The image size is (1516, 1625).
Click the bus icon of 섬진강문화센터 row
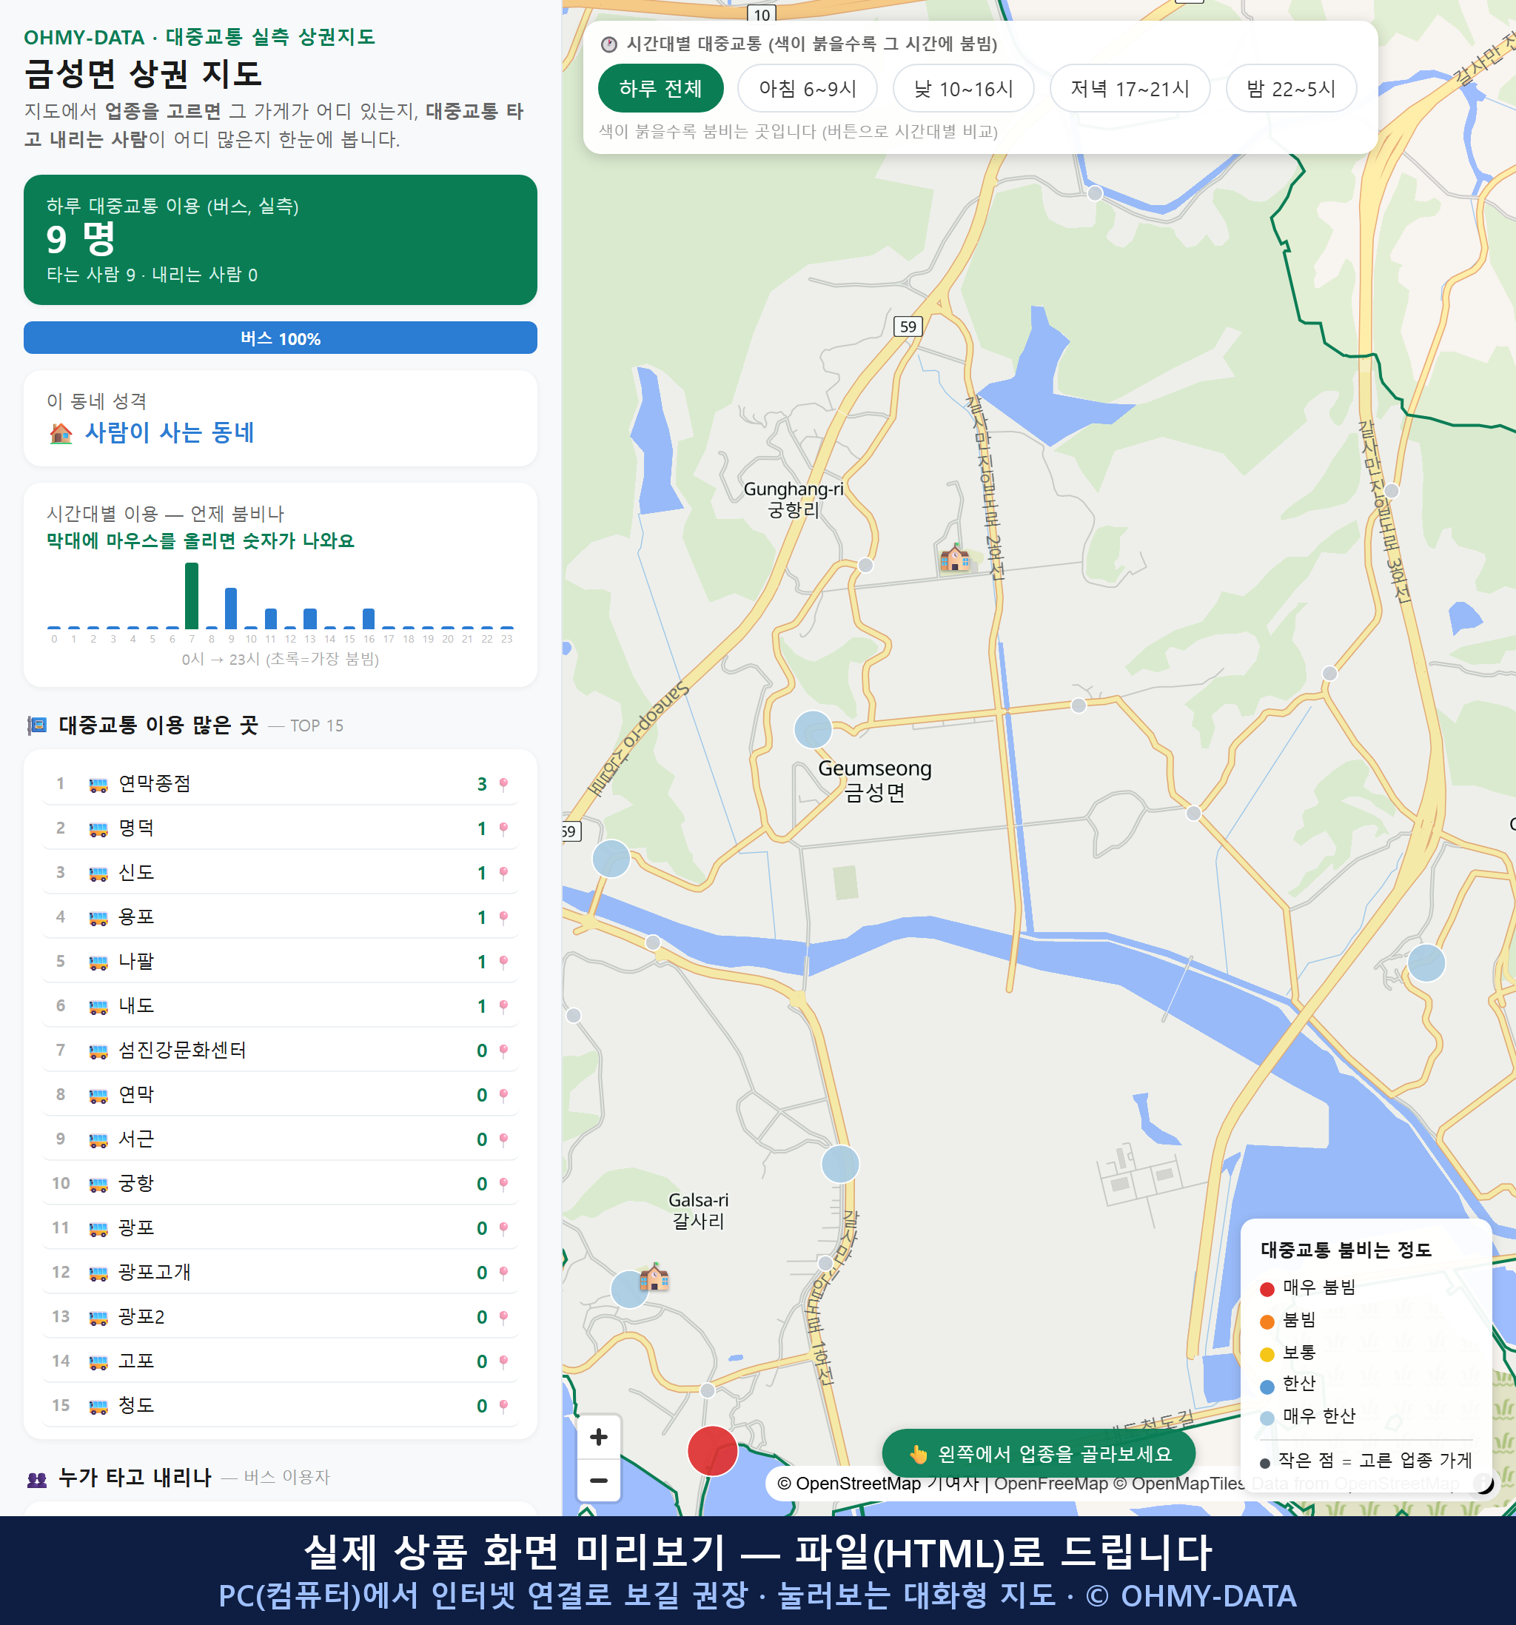pyautogui.click(x=98, y=1051)
